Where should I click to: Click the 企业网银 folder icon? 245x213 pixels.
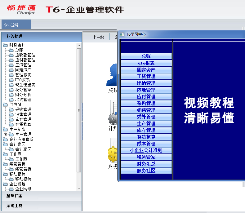pos(11,189)
